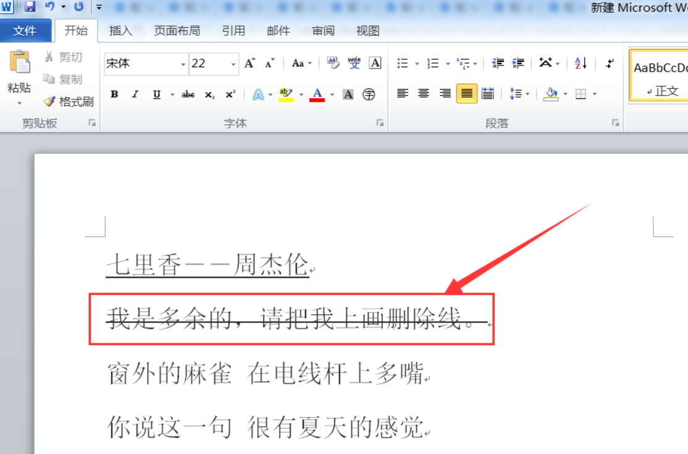688x454 pixels.
Task: Open the font name dropdown (宋体)
Action: (183, 64)
